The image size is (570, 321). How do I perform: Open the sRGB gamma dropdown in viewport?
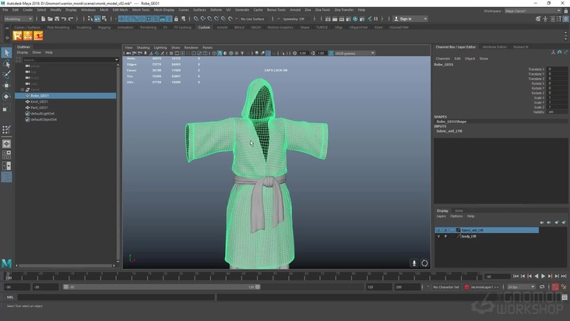pos(355,53)
